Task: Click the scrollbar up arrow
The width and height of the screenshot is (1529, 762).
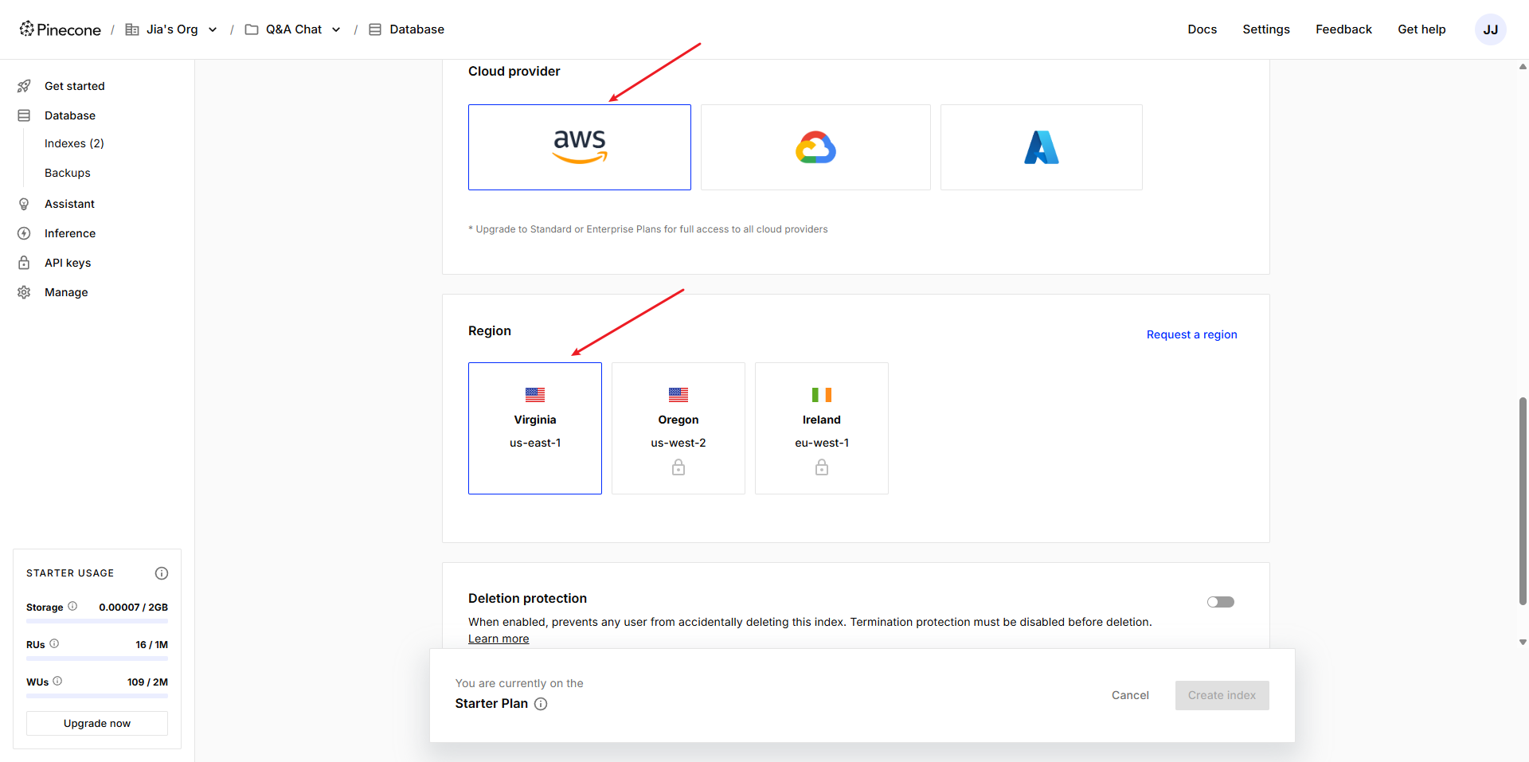Action: pos(1523,67)
